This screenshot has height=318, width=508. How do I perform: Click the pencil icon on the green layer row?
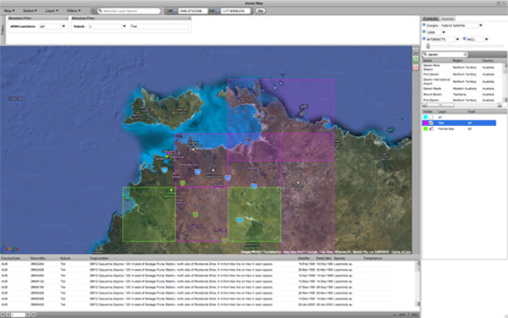(431, 129)
